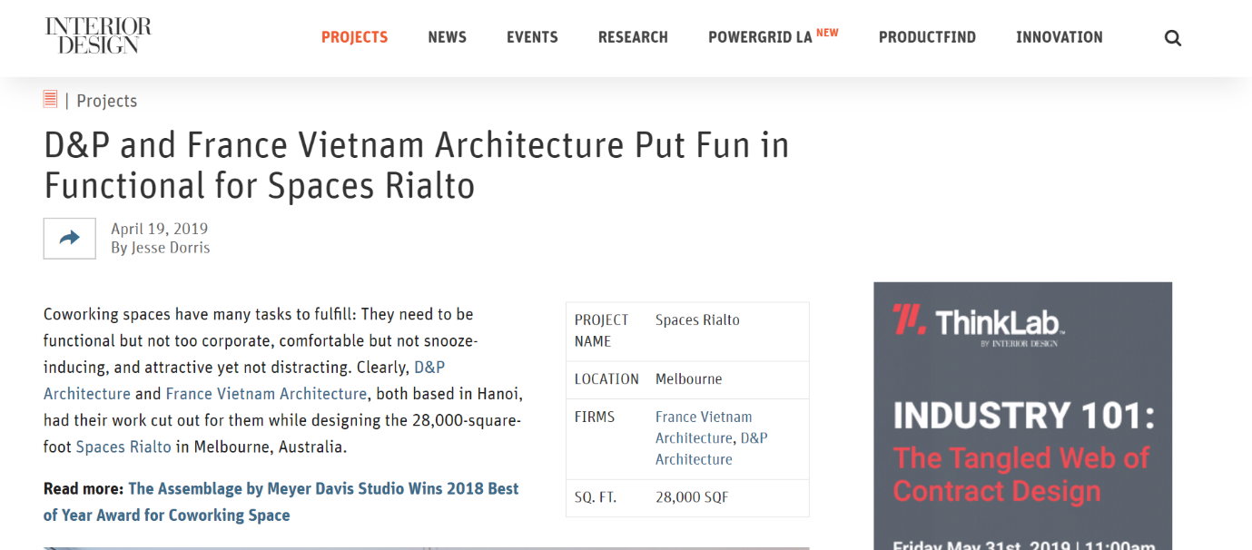Click The Tangled Web of Contract Design text
This screenshot has height=550, width=1252.
coord(1021,475)
